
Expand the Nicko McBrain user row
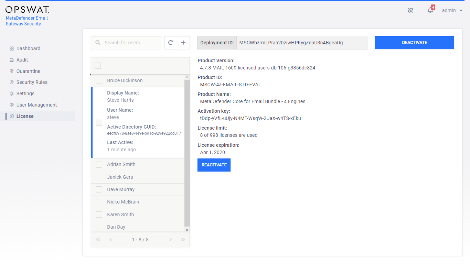138,202
